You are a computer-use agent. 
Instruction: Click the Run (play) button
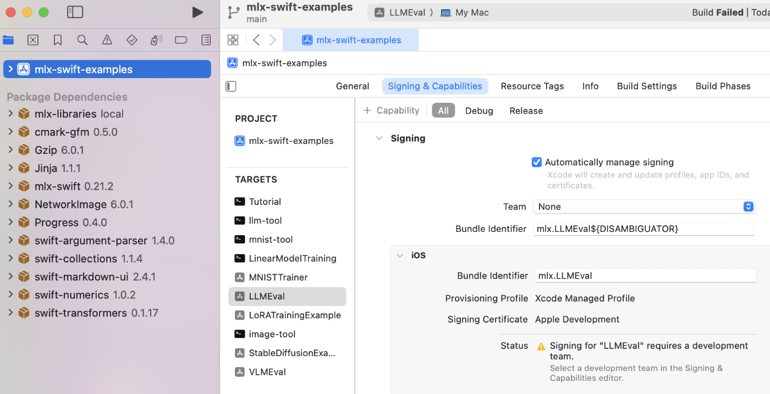(197, 12)
